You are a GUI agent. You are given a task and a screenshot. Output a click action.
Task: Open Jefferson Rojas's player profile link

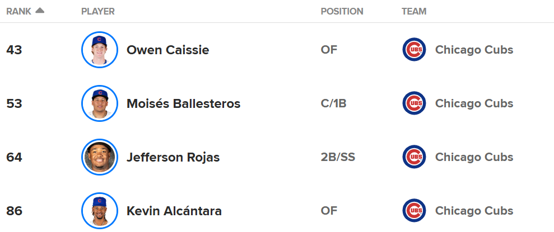coord(173,157)
